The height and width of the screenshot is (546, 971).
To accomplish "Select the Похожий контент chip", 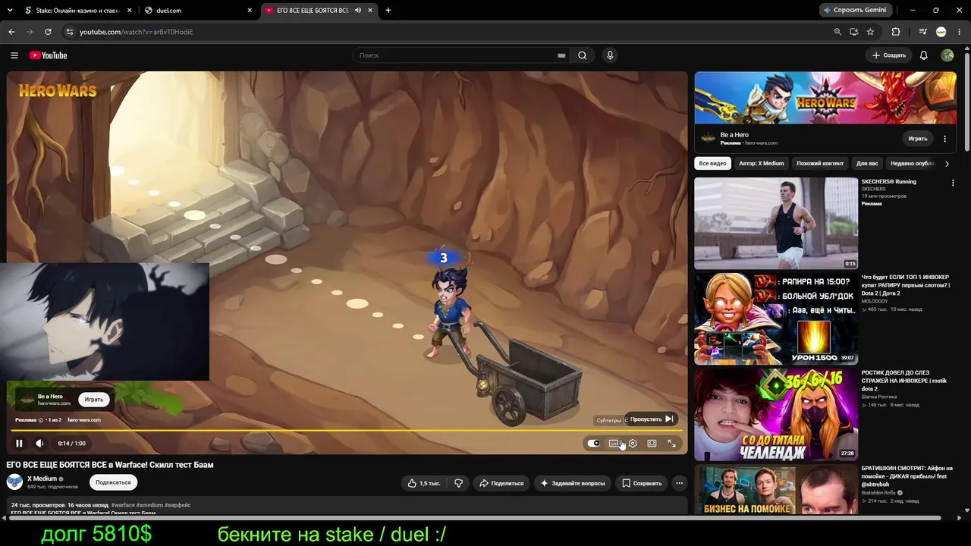I will pos(820,163).
